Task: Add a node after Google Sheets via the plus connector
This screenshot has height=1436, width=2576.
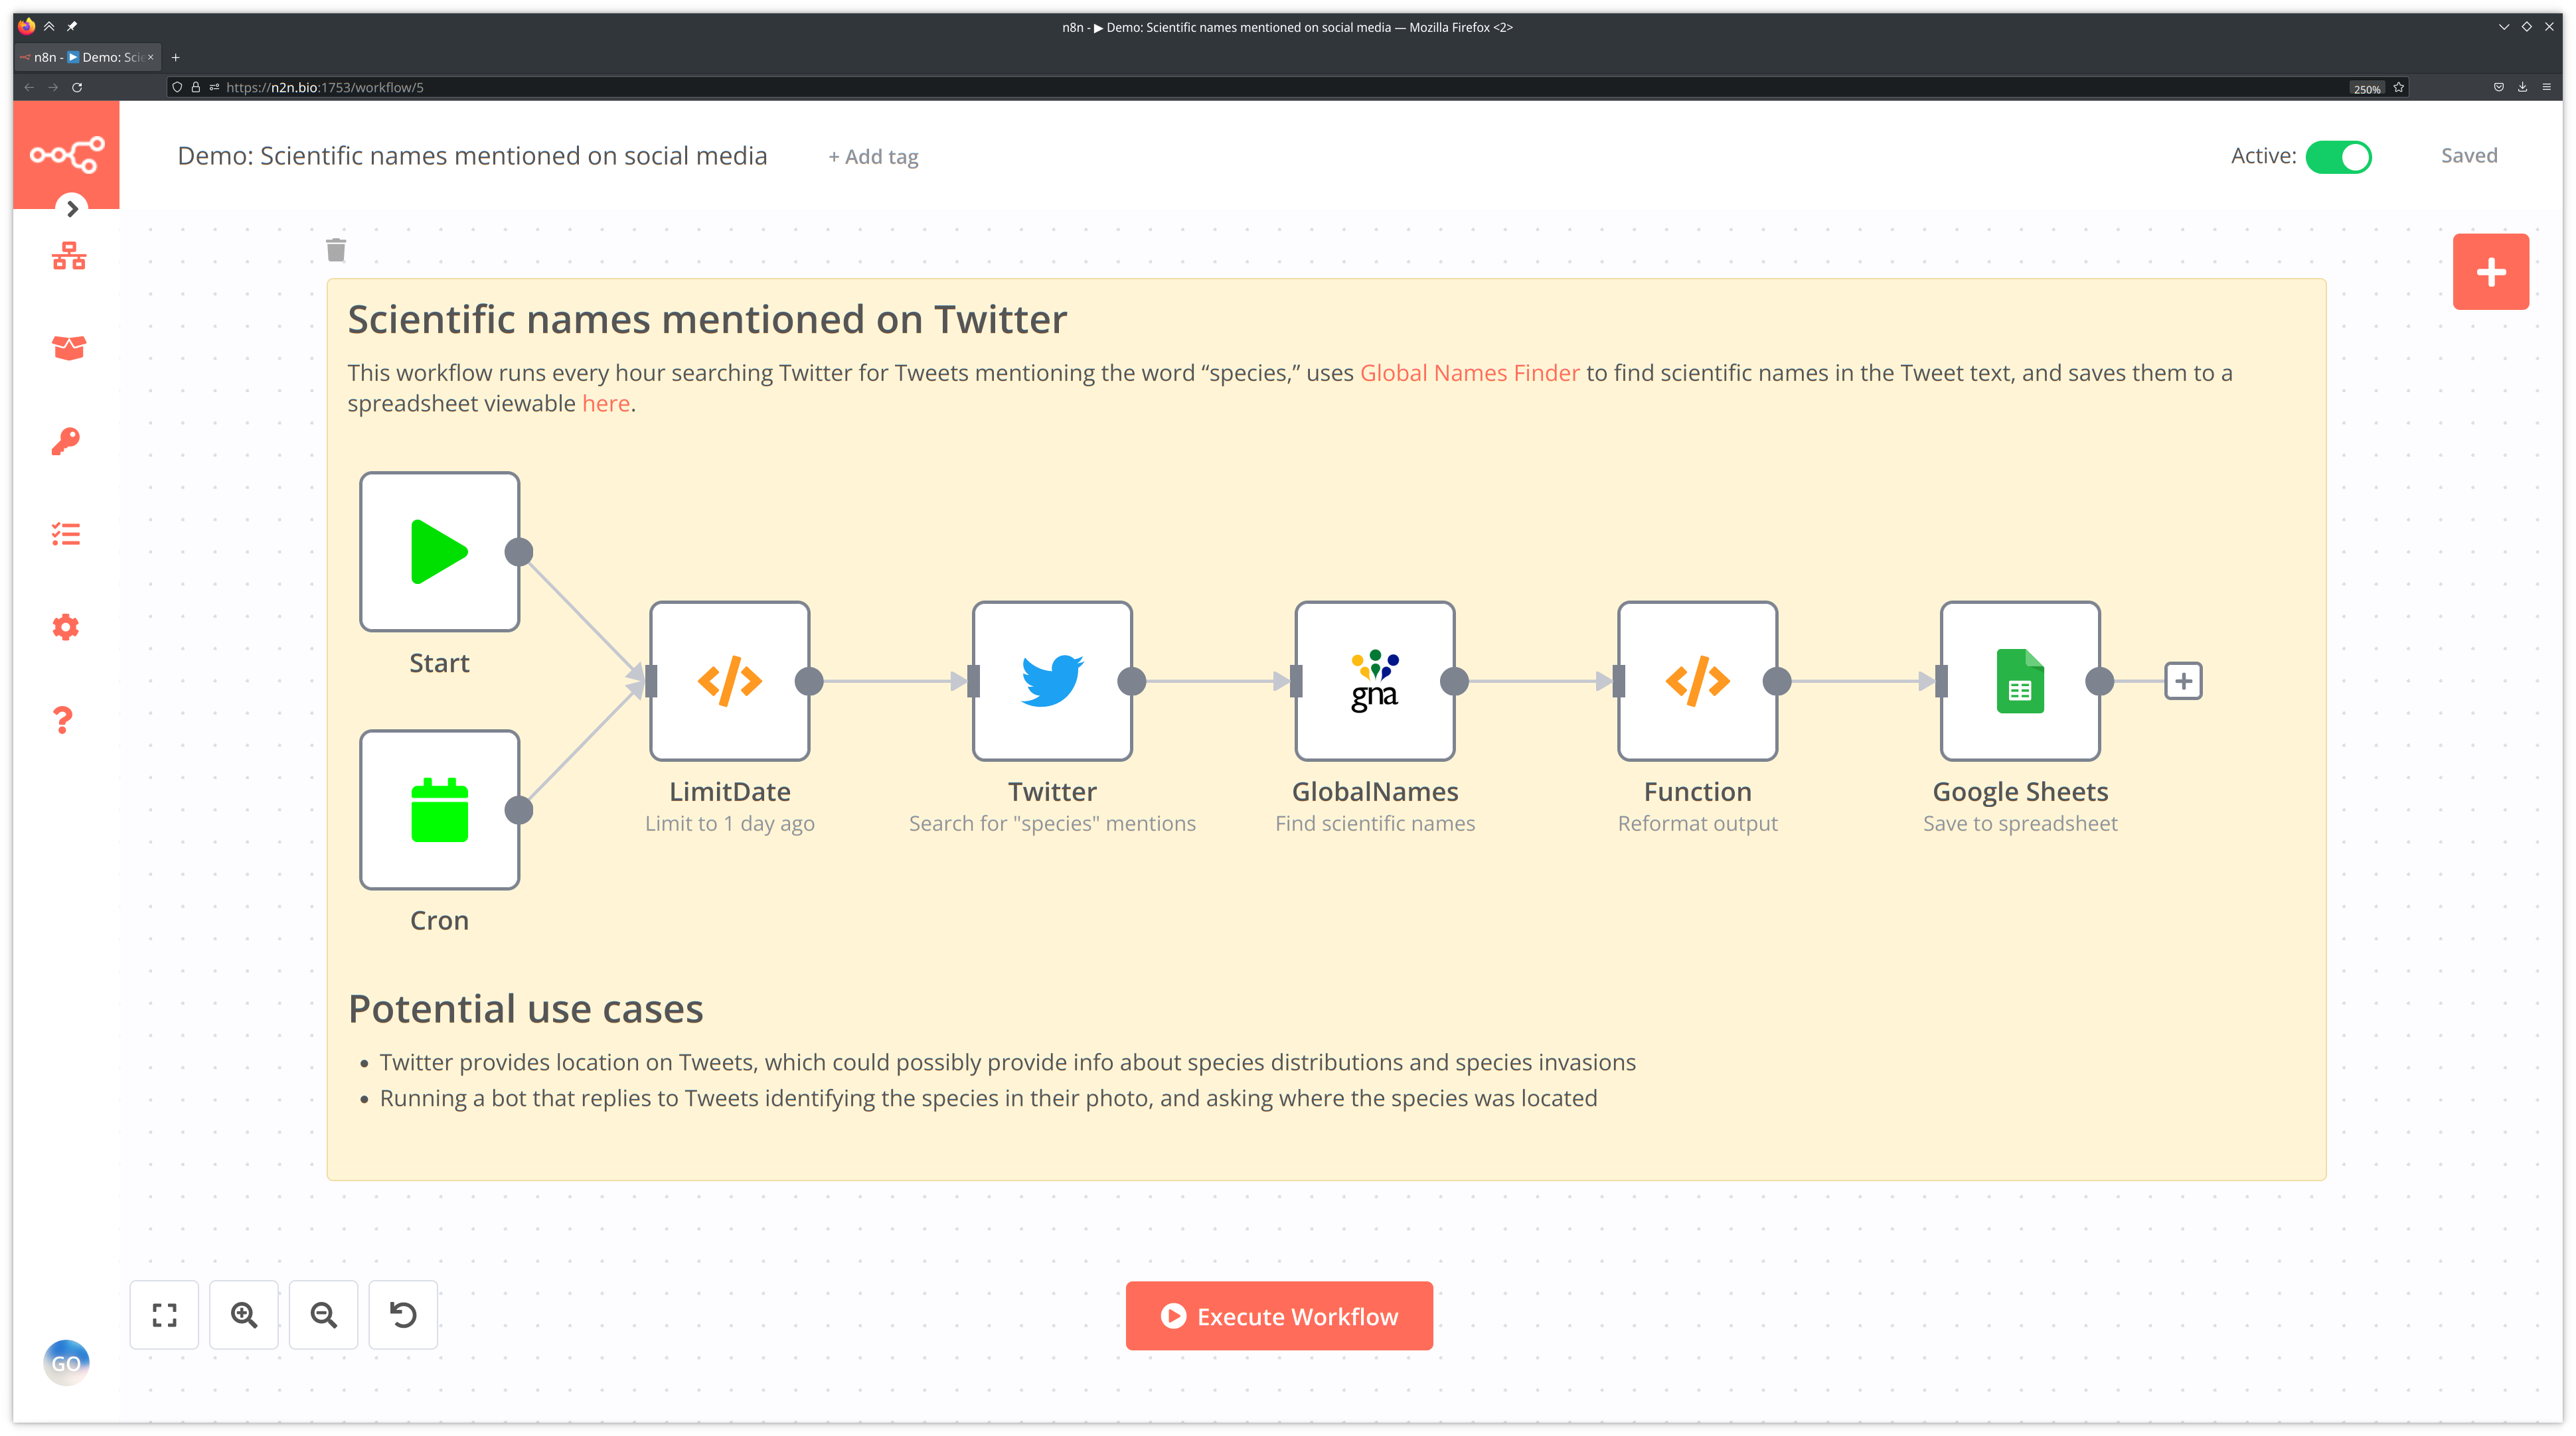Action: [x=2183, y=682]
